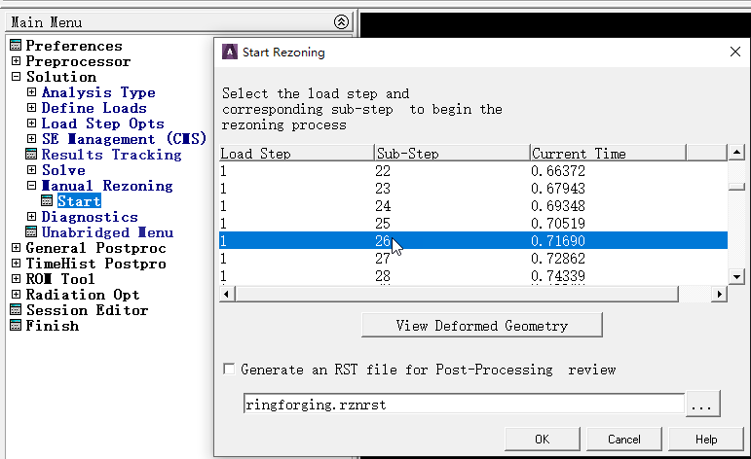Select sub-step 22 row
The image size is (751, 459).
pyautogui.click(x=473, y=171)
